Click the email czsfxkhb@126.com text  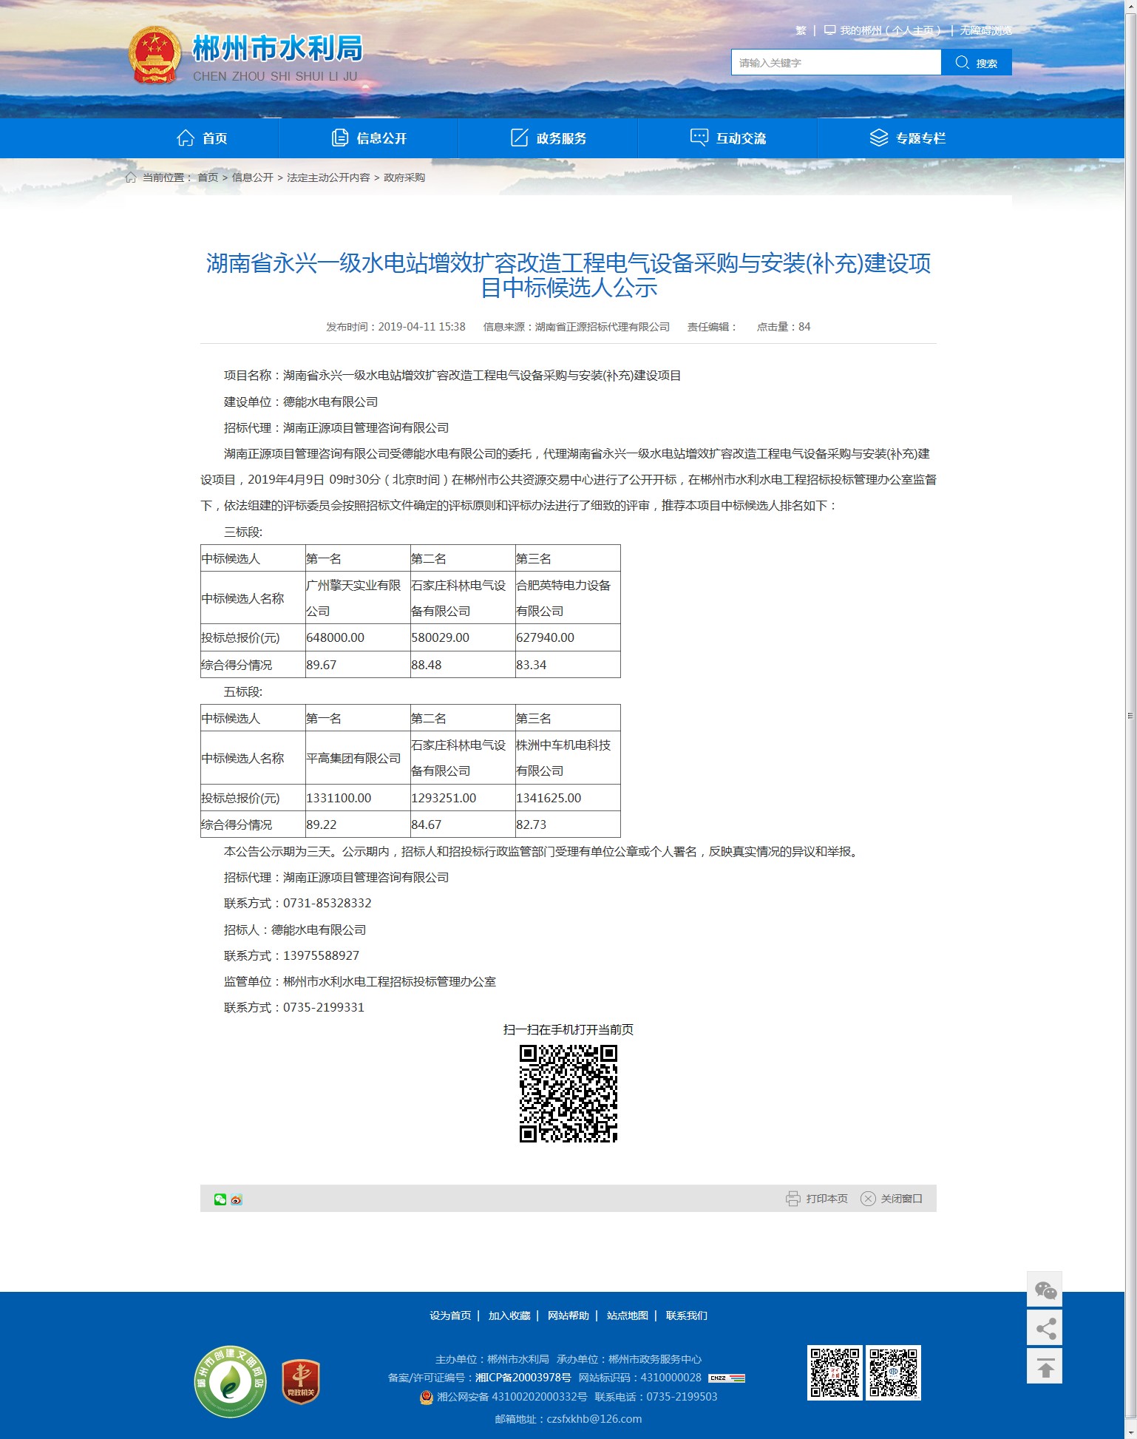click(594, 1419)
